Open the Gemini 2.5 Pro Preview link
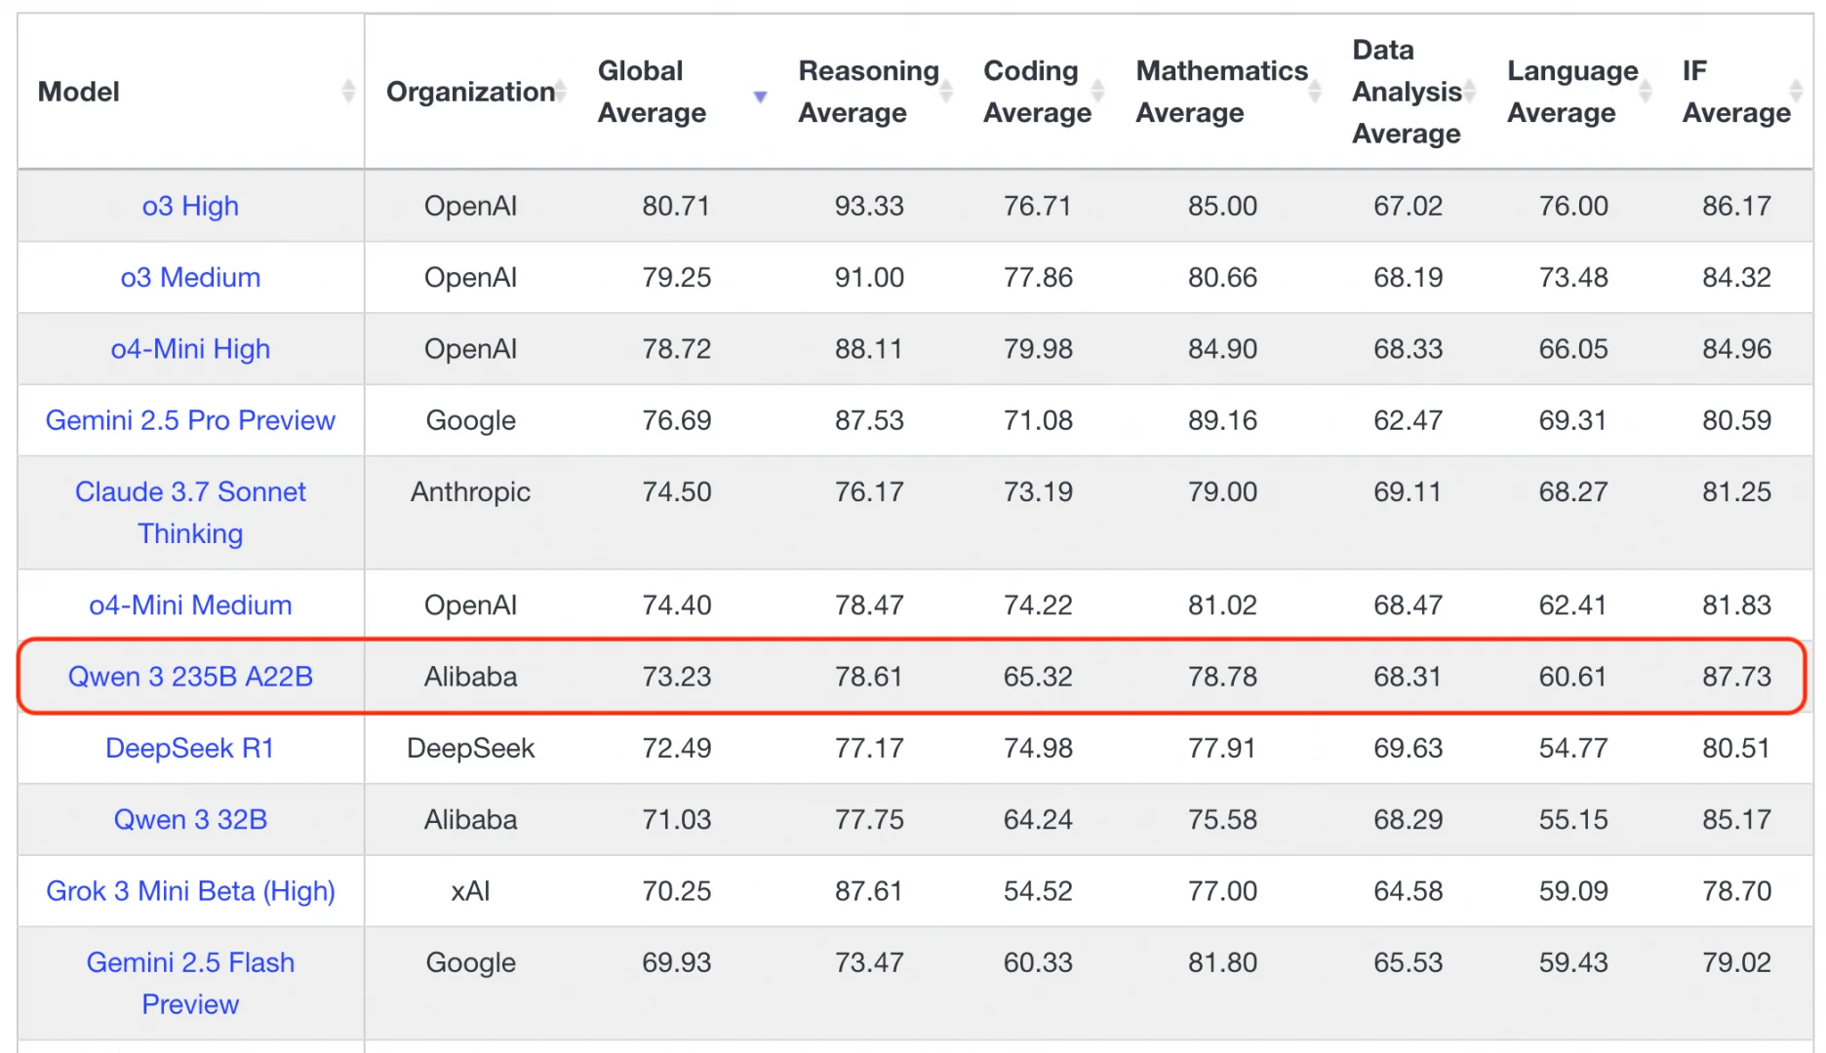 (190, 420)
